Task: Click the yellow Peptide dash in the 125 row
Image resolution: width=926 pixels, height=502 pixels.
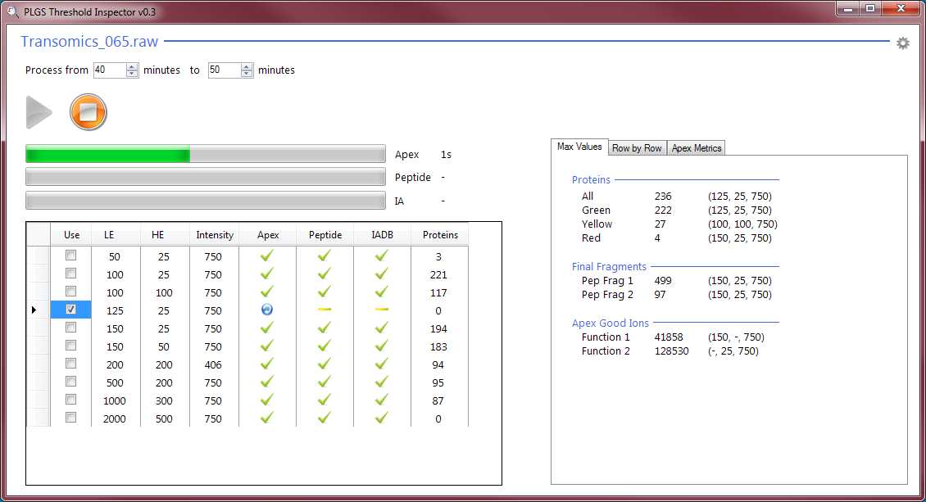Action: [325, 310]
